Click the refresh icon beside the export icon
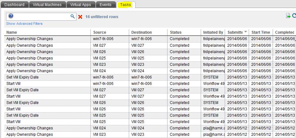The height and width of the screenshot is (138, 296). click(x=294, y=16)
